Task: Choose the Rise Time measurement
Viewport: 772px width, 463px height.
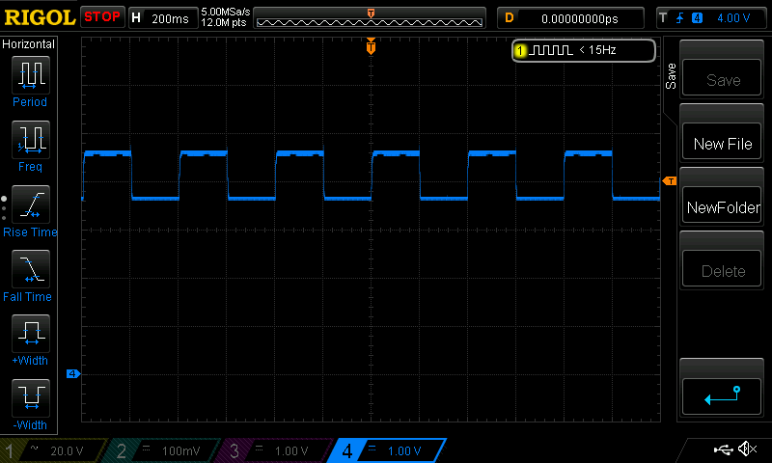Action: [x=30, y=205]
